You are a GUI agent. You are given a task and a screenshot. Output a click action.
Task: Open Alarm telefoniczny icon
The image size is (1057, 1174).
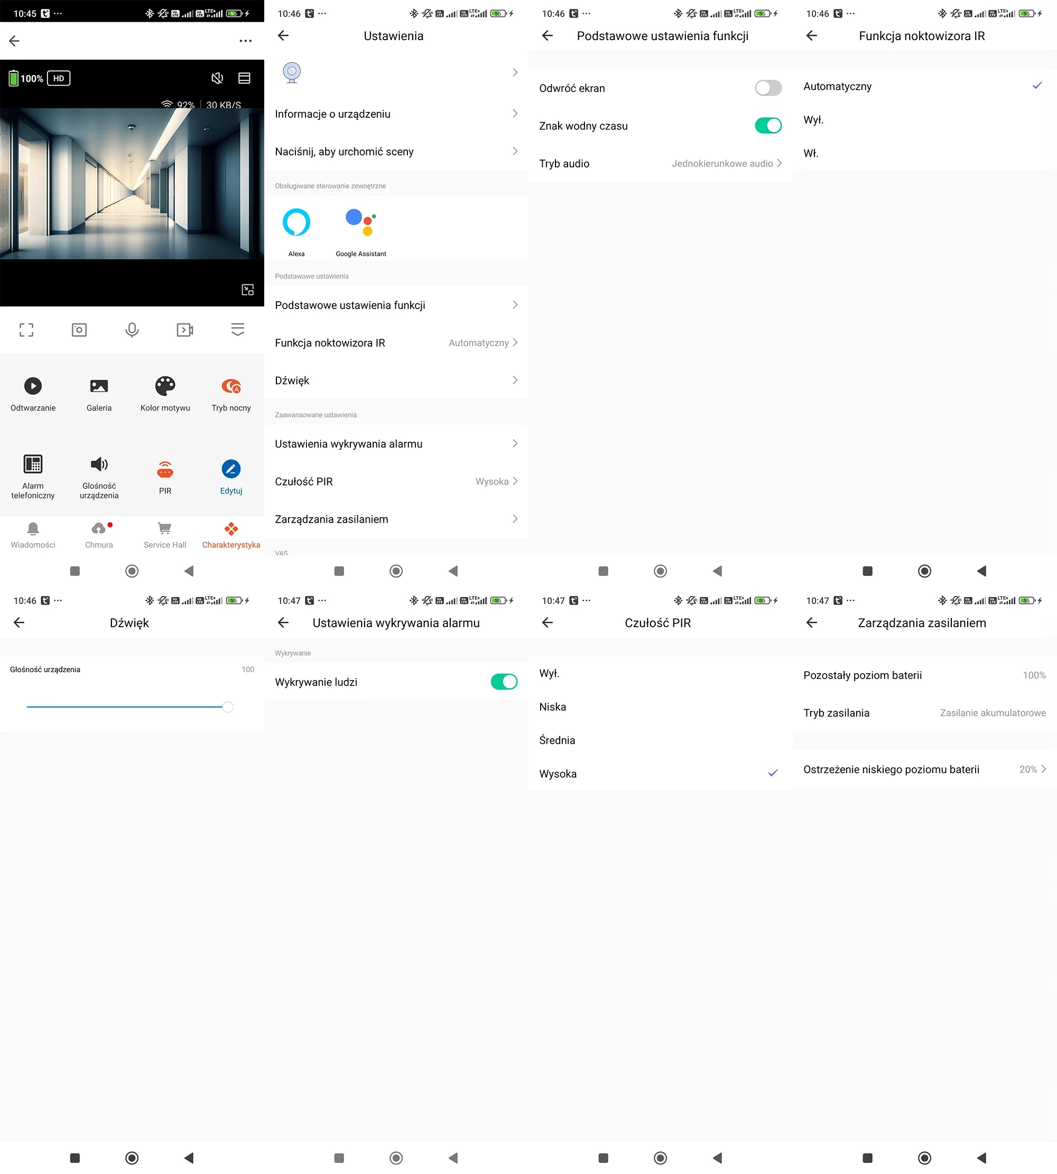[x=33, y=464]
